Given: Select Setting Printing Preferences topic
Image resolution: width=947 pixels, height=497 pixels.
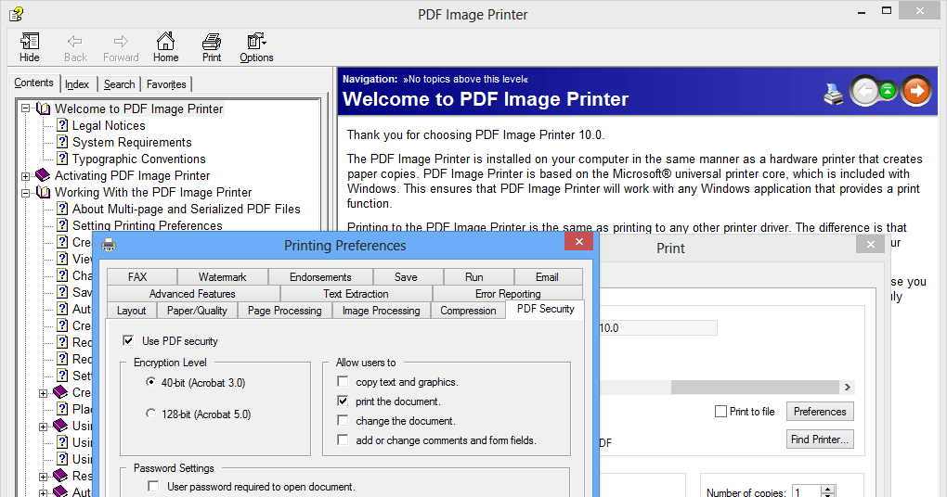Looking at the screenshot, I should click(x=148, y=225).
